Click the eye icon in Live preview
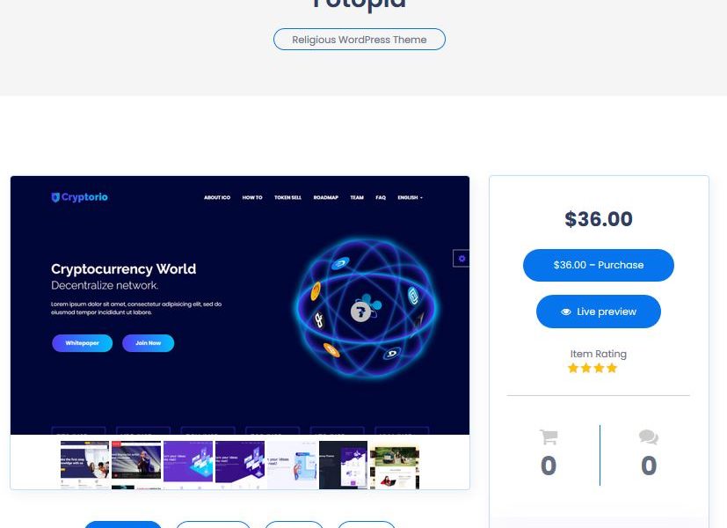727x528 pixels. click(565, 312)
